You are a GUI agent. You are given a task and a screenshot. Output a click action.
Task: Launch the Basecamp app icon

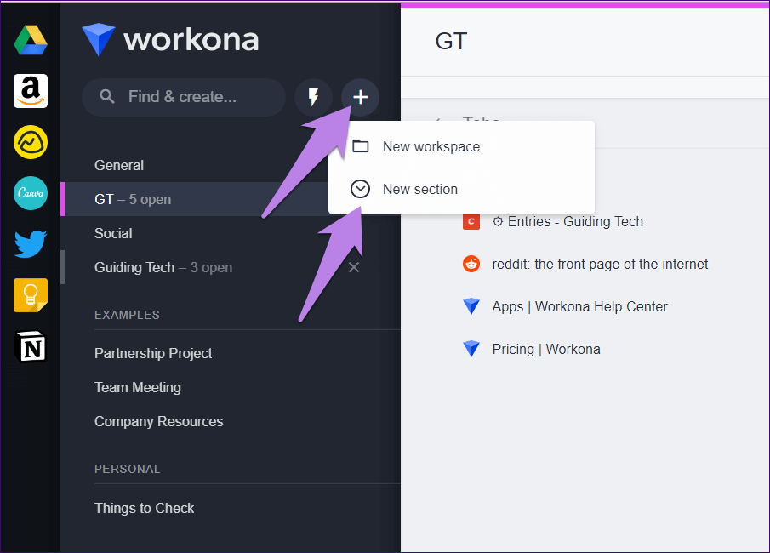(x=31, y=142)
